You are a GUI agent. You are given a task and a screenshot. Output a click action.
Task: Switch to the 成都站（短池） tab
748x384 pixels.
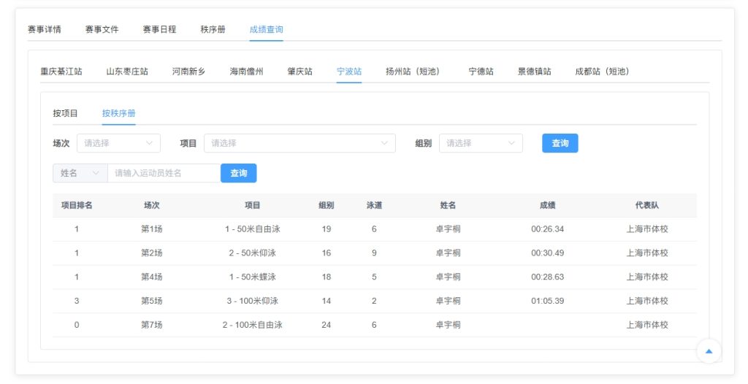[602, 72]
